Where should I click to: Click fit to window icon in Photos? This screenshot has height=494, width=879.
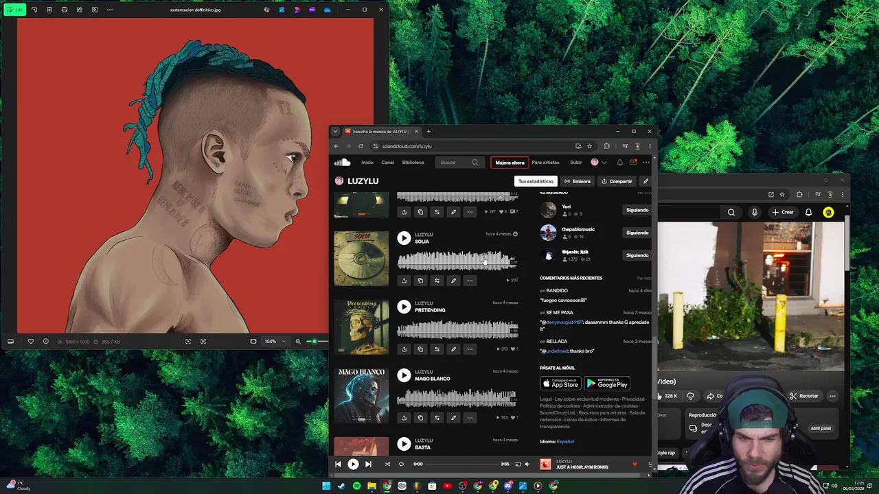[253, 341]
